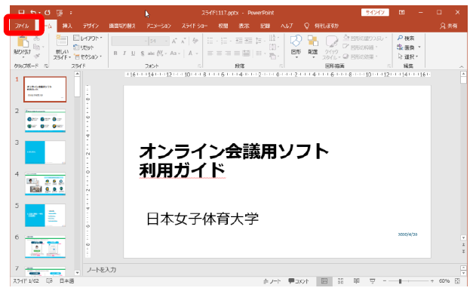Switch to normal view icon
The image size is (473, 294).
coord(324,281)
